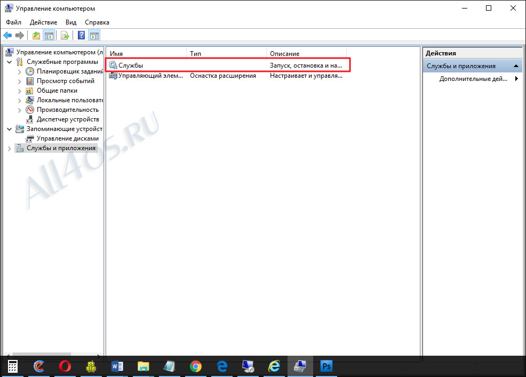Collapse the Службы и приложения actions section

click(516, 66)
